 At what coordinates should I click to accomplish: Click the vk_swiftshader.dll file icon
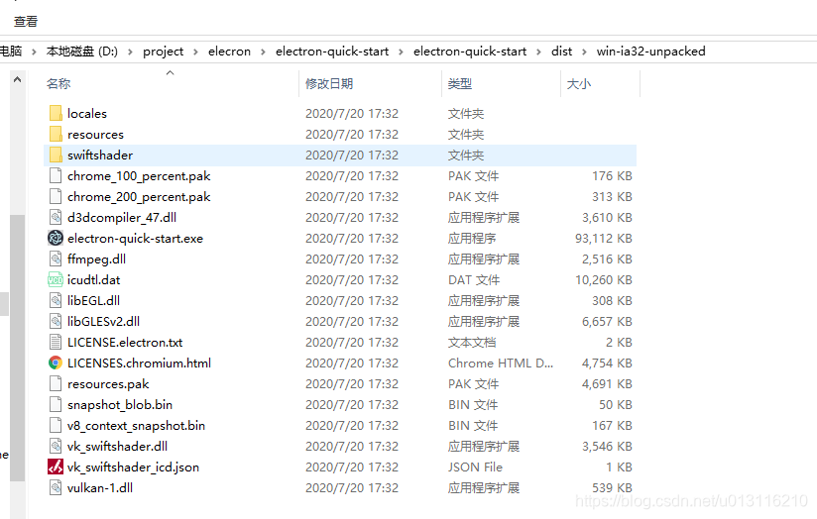(56, 446)
